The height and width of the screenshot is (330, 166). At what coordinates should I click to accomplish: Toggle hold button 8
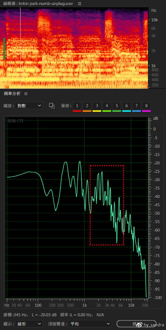[x=146, y=106]
